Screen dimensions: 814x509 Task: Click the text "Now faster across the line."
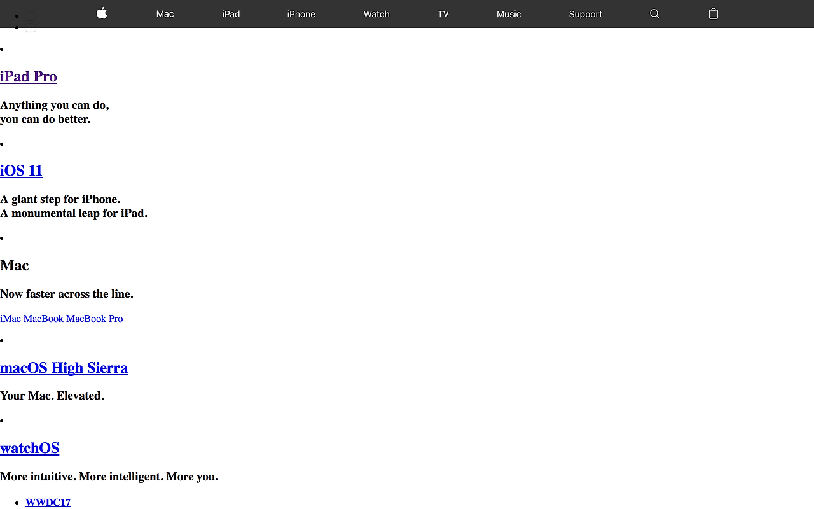click(67, 294)
